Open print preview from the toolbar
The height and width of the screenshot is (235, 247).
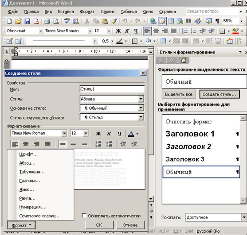pyautogui.click(x=56, y=21)
